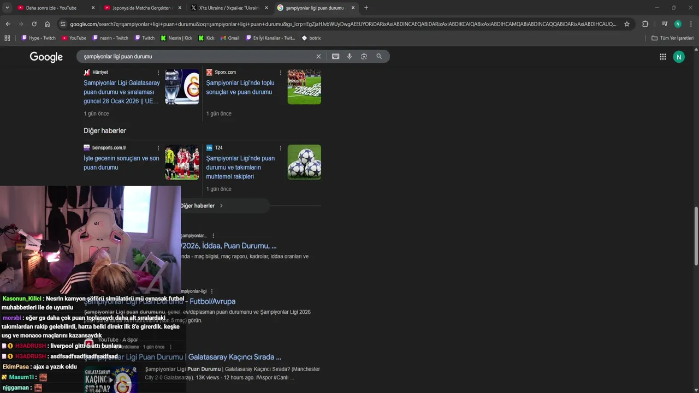This screenshot has height=393, width=699.
Task: Open Sporx.com result options three dots
Action: (281, 73)
